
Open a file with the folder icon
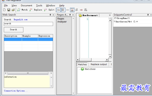[x=13, y=10]
